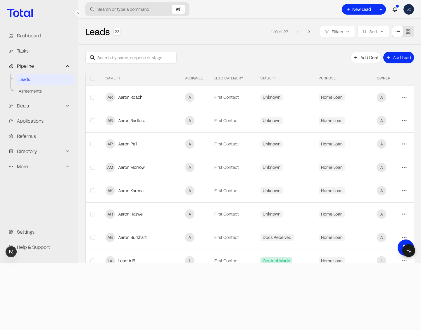The height and width of the screenshot is (330, 421).
Task: Go to next page of leads
Action: click(309, 32)
